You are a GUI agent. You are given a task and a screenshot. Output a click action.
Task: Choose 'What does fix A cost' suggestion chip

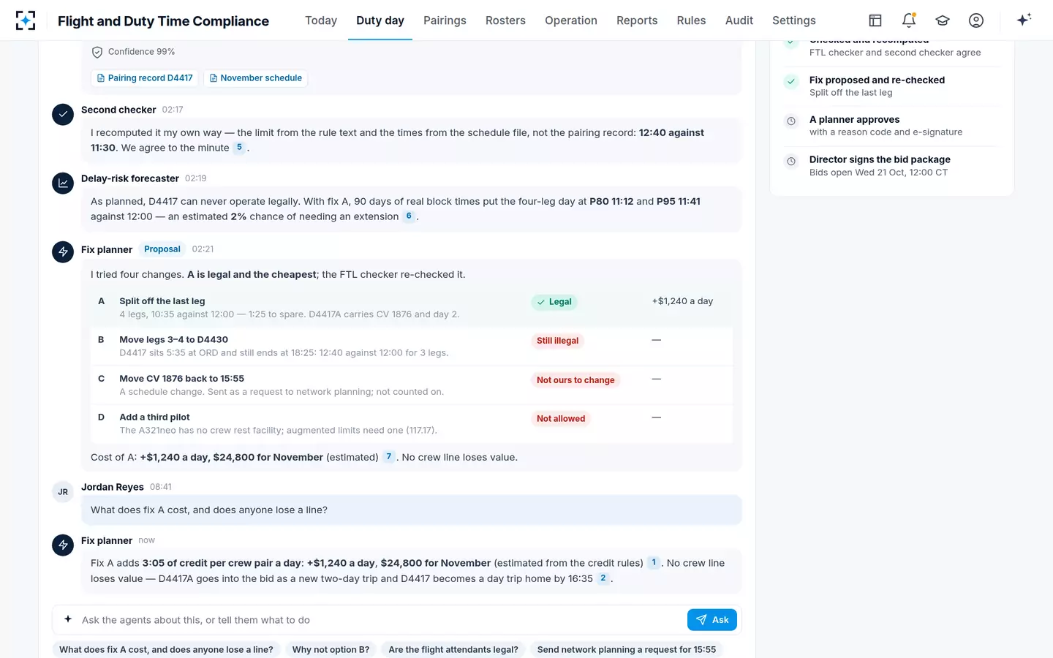[x=166, y=649]
